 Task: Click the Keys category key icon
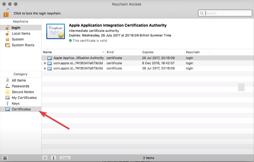(x=7, y=103)
